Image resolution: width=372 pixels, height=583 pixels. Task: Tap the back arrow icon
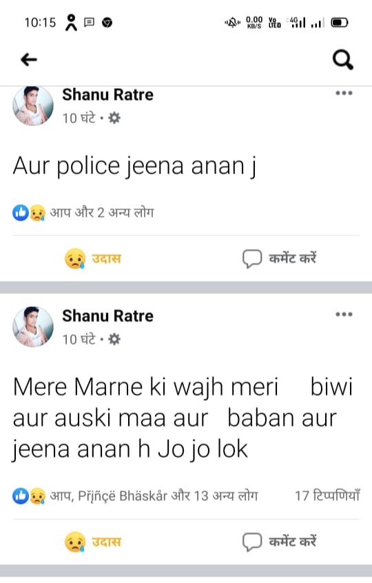click(x=29, y=59)
